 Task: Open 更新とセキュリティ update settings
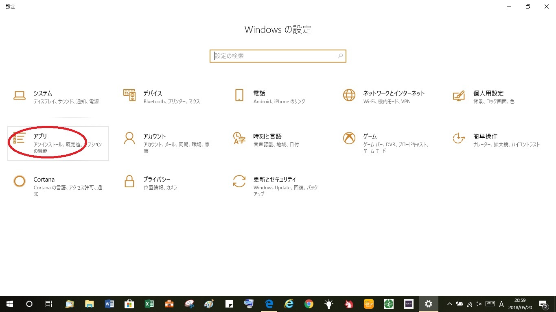pos(278,186)
